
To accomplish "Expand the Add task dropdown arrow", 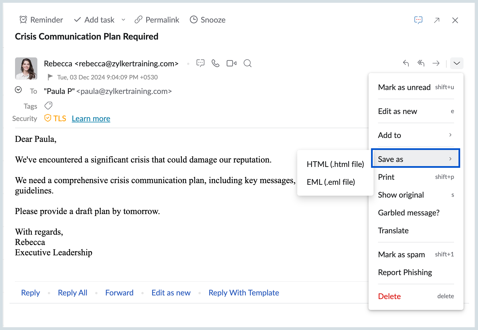I will [x=123, y=20].
